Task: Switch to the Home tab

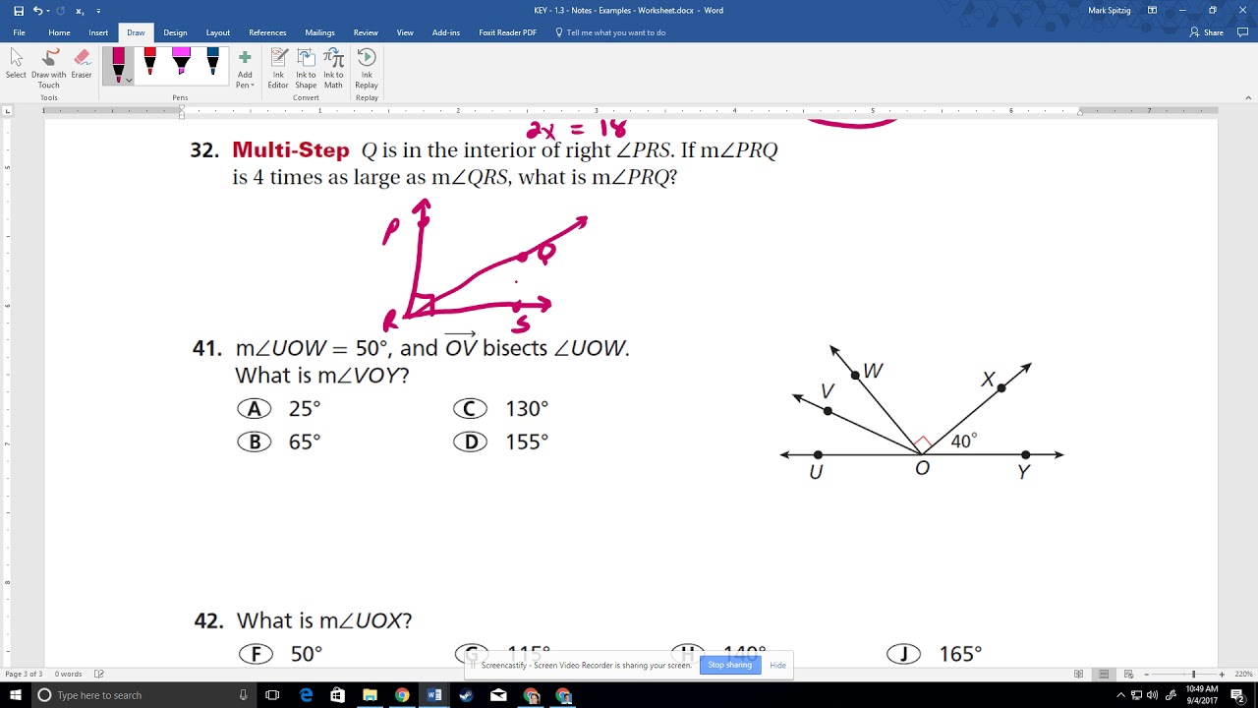Action: coord(59,32)
